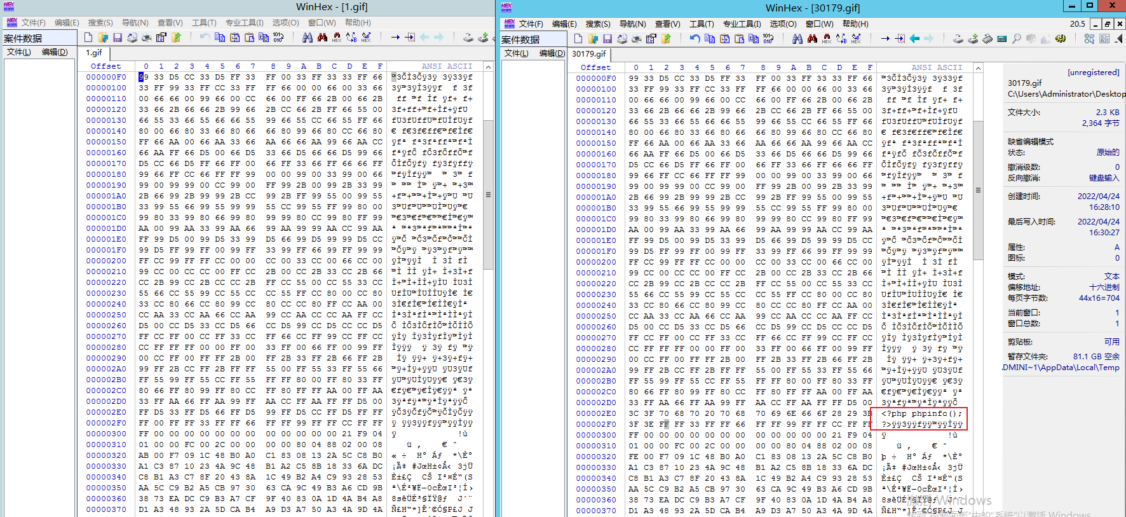Click the 1.gif window vertical scrollbar thumb
Screen dimensions: 1126x517
pos(488,195)
